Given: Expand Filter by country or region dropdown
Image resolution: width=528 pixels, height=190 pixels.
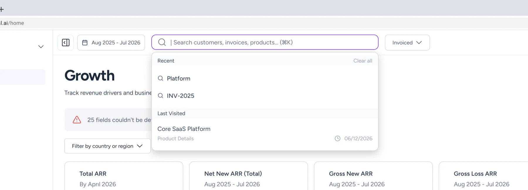Looking at the screenshot, I should tap(107, 146).
